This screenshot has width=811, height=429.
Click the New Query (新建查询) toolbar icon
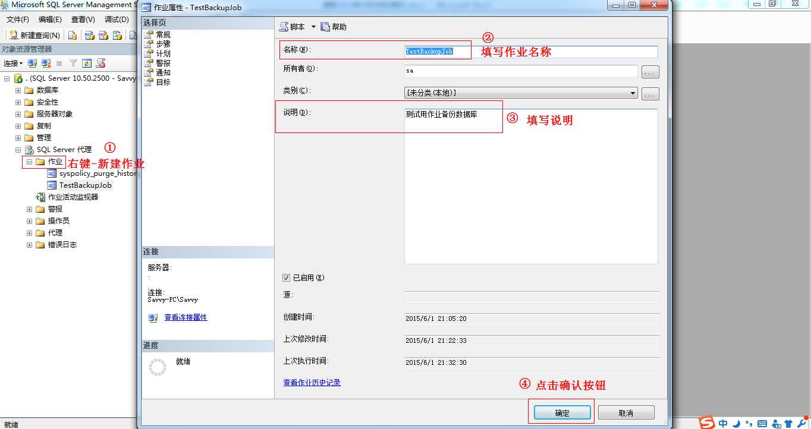click(13, 36)
